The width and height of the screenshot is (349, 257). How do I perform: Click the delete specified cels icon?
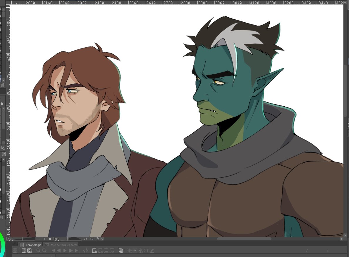[112, 251]
